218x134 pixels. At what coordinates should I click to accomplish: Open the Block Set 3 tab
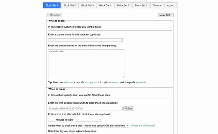pyautogui.click(x=88, y=5)
